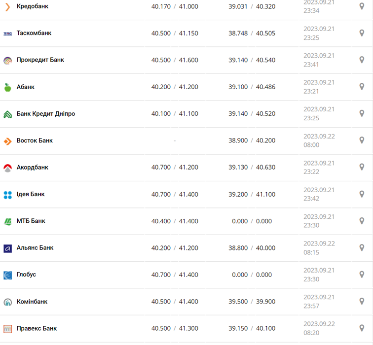Open the map pin for Акордбанк
Viewport: 373px width, 345px height.
[362, 167]
